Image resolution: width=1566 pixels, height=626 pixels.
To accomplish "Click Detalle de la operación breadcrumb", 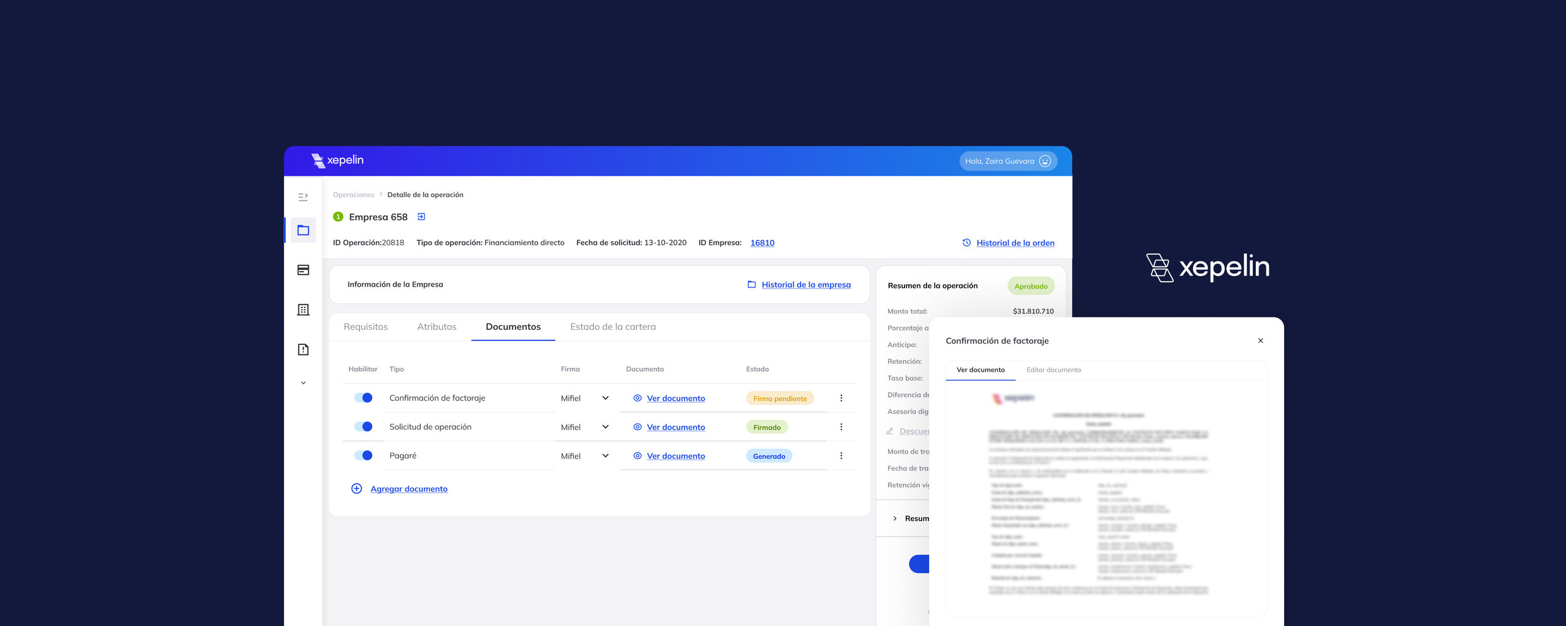I will pos(425,195).
